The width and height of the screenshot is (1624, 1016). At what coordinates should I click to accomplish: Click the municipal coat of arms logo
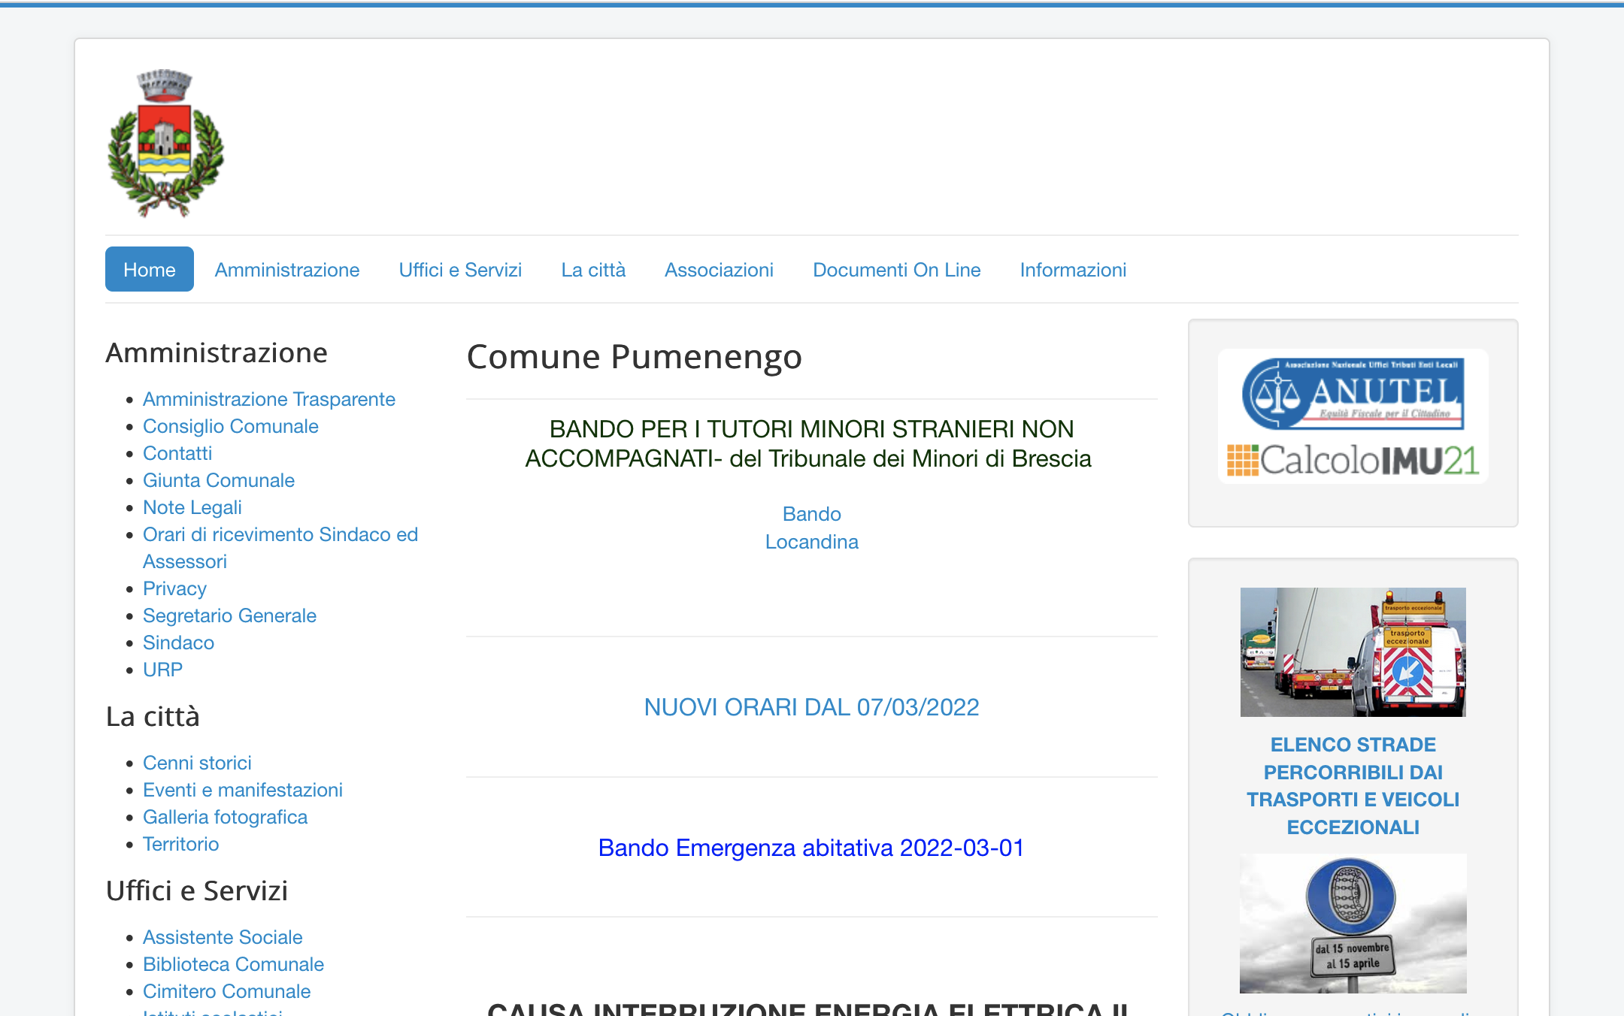165,143
